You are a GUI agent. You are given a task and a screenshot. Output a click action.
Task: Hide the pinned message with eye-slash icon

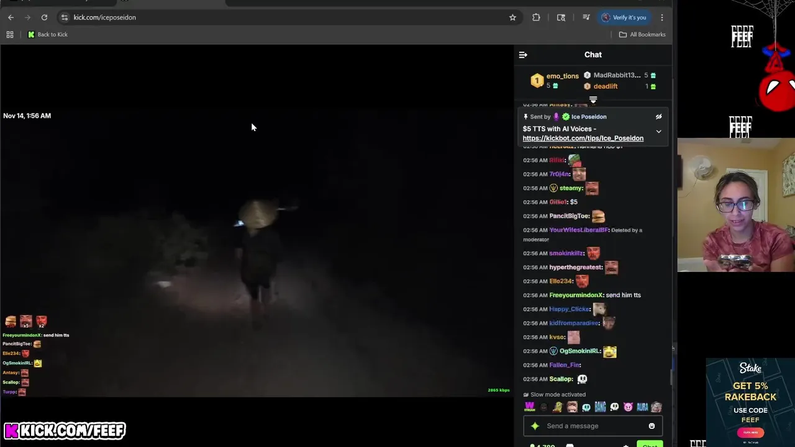tap(659, 117)
